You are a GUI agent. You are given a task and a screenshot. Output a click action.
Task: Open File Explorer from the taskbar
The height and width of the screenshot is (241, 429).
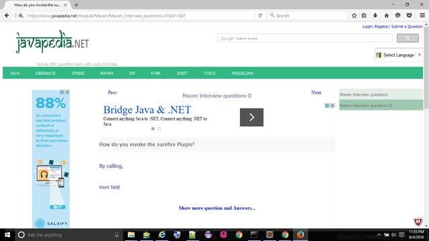(x=131, y=235)
